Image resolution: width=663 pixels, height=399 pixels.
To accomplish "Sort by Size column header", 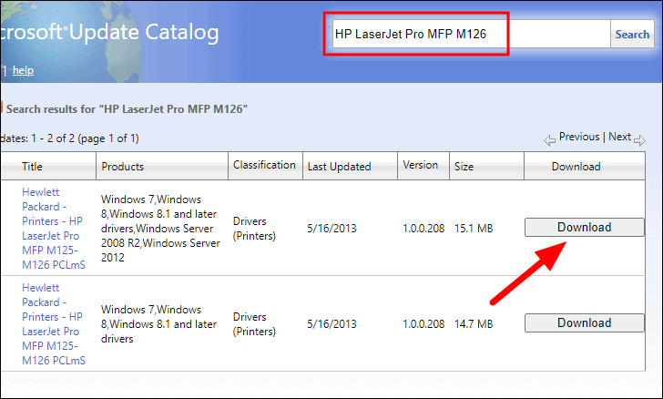I will [464, 167].
